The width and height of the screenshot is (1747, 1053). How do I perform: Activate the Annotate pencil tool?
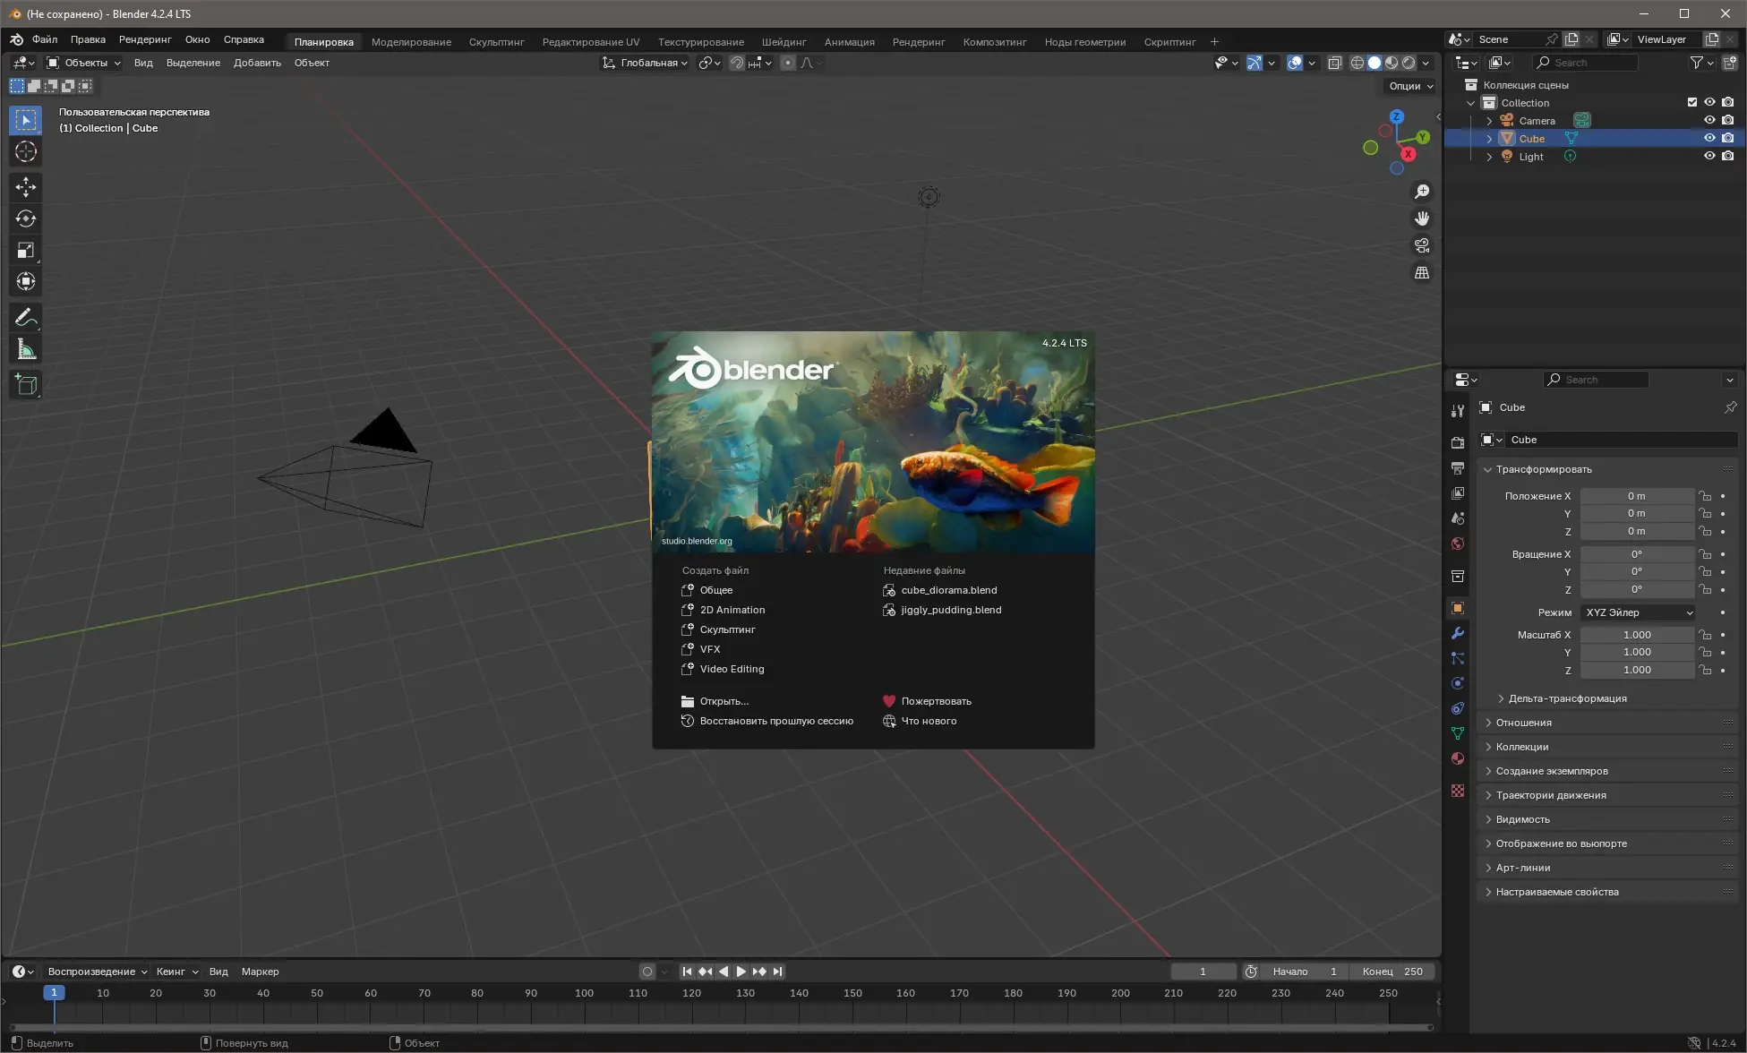pos(25,318)
